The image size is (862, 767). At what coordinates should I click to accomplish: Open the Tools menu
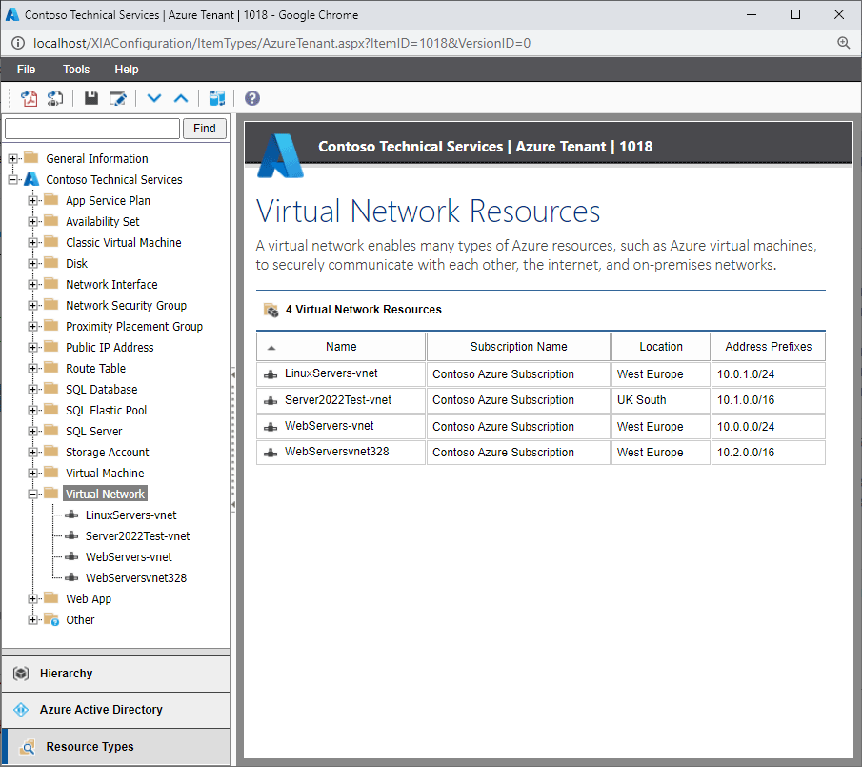point(76,70)
